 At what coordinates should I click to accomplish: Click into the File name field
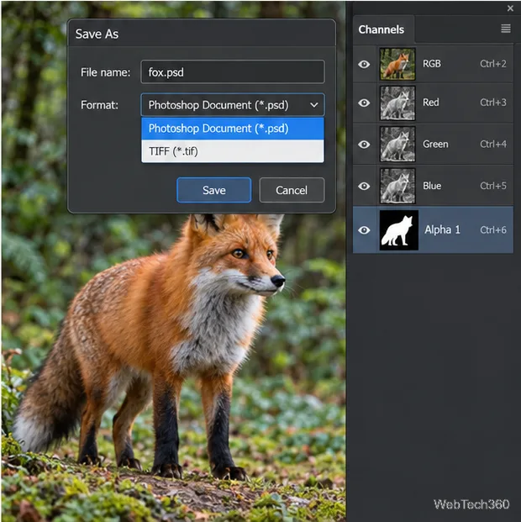[233, 72]
